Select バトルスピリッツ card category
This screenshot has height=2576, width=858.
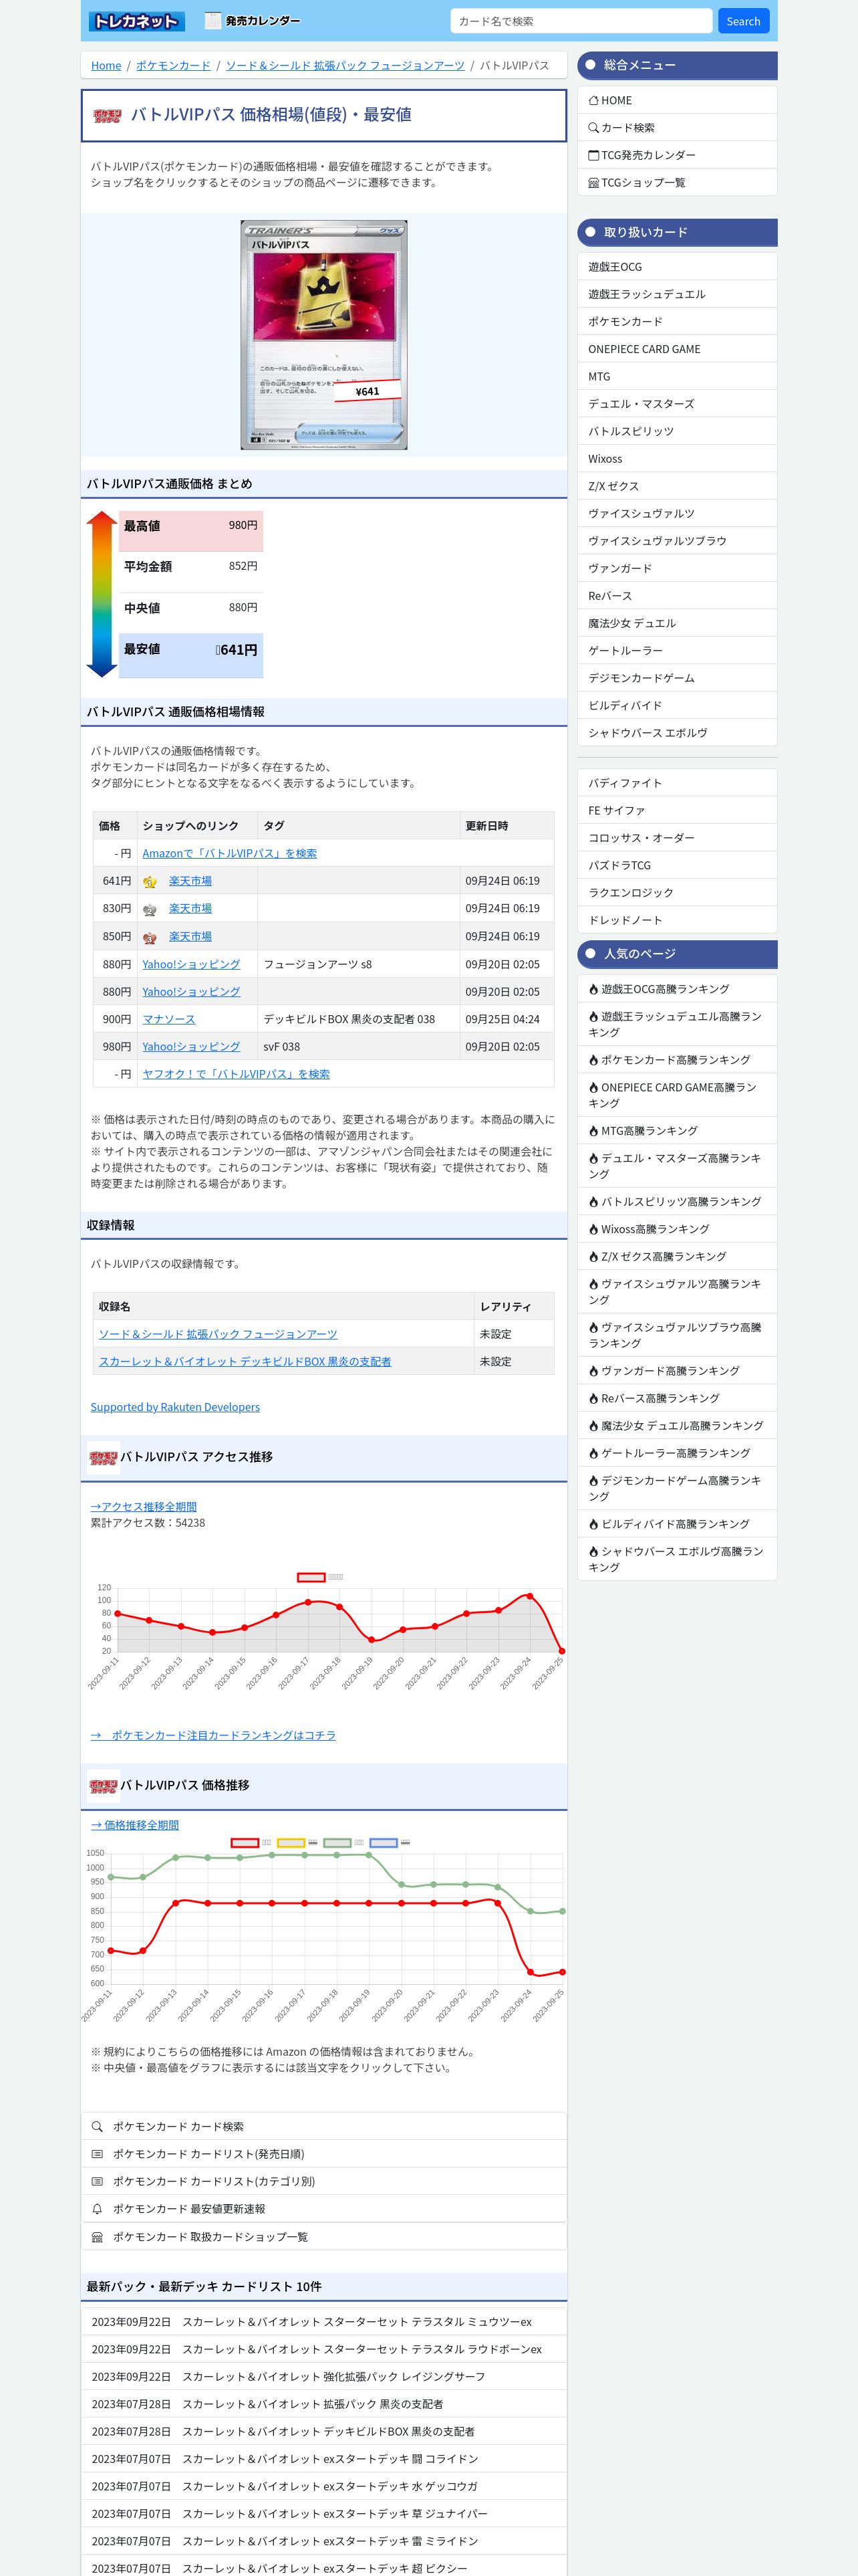click(x=677, y=431)
